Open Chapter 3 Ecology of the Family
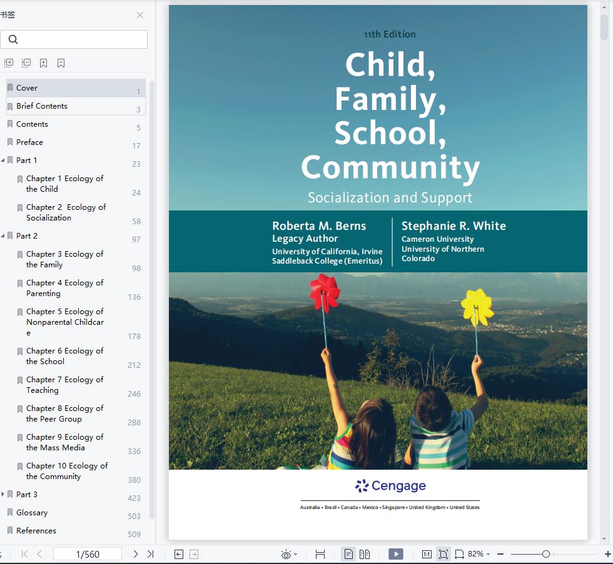The image size is (613, 564). (x=64, y=259)
